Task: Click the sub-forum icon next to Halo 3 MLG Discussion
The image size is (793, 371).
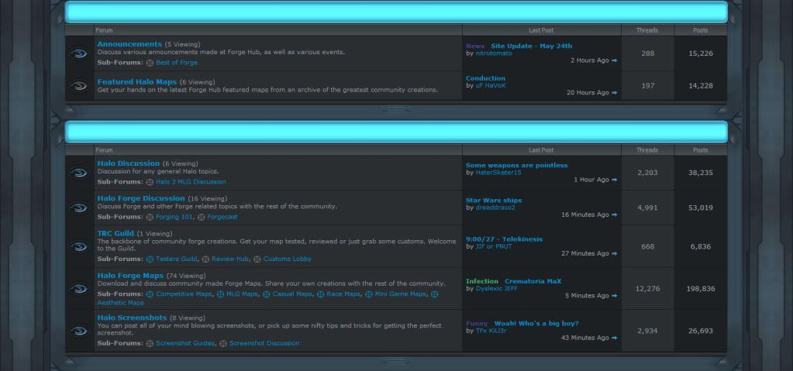Action: pos(150,182)
